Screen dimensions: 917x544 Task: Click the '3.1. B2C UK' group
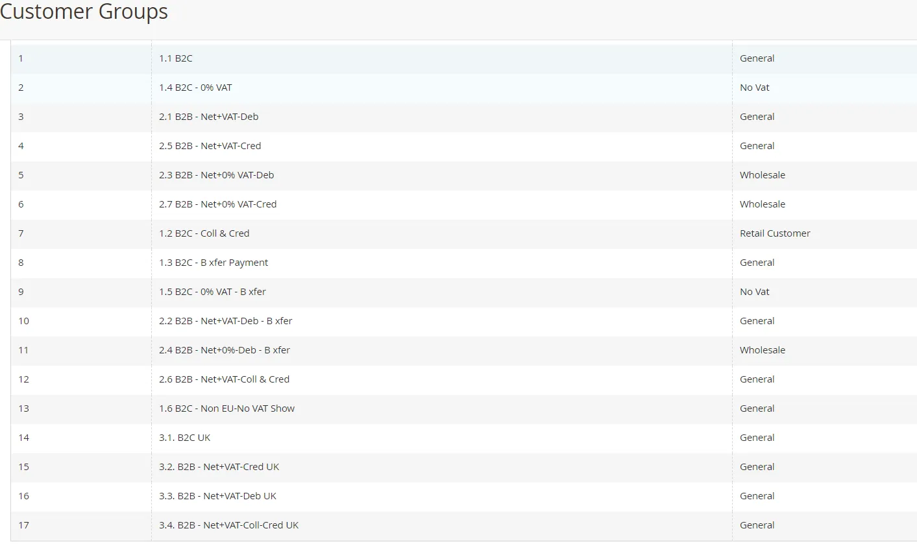(185, 438)
